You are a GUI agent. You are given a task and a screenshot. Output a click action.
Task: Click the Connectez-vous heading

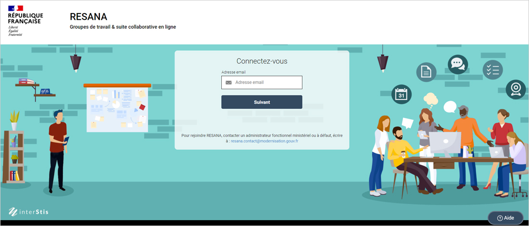pos(262,61)
